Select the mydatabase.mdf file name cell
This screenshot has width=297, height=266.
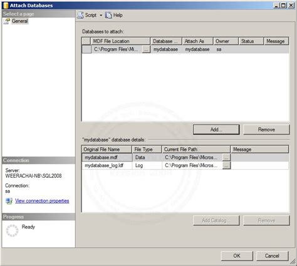(x=107, y=158)
